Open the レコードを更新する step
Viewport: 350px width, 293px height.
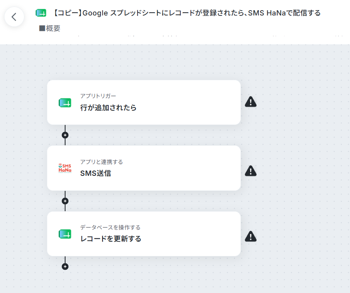pos(144,234)
